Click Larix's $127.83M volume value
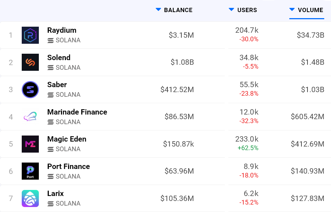Viewport: 331px width, 212px height. click(x=307, y=198)
